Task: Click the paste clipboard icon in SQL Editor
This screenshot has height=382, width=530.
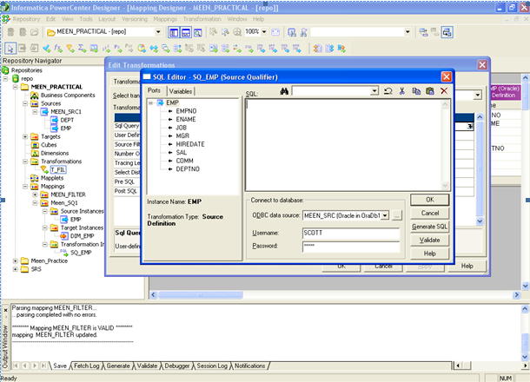Action: 430,91
